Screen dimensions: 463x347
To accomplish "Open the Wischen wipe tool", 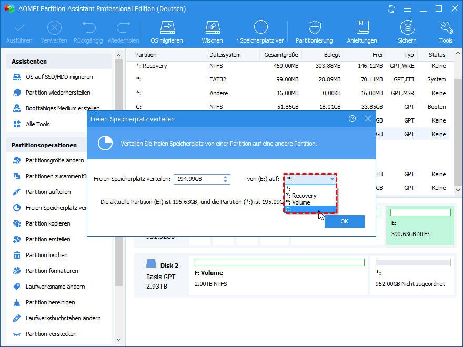I will (x=212, y=32).
